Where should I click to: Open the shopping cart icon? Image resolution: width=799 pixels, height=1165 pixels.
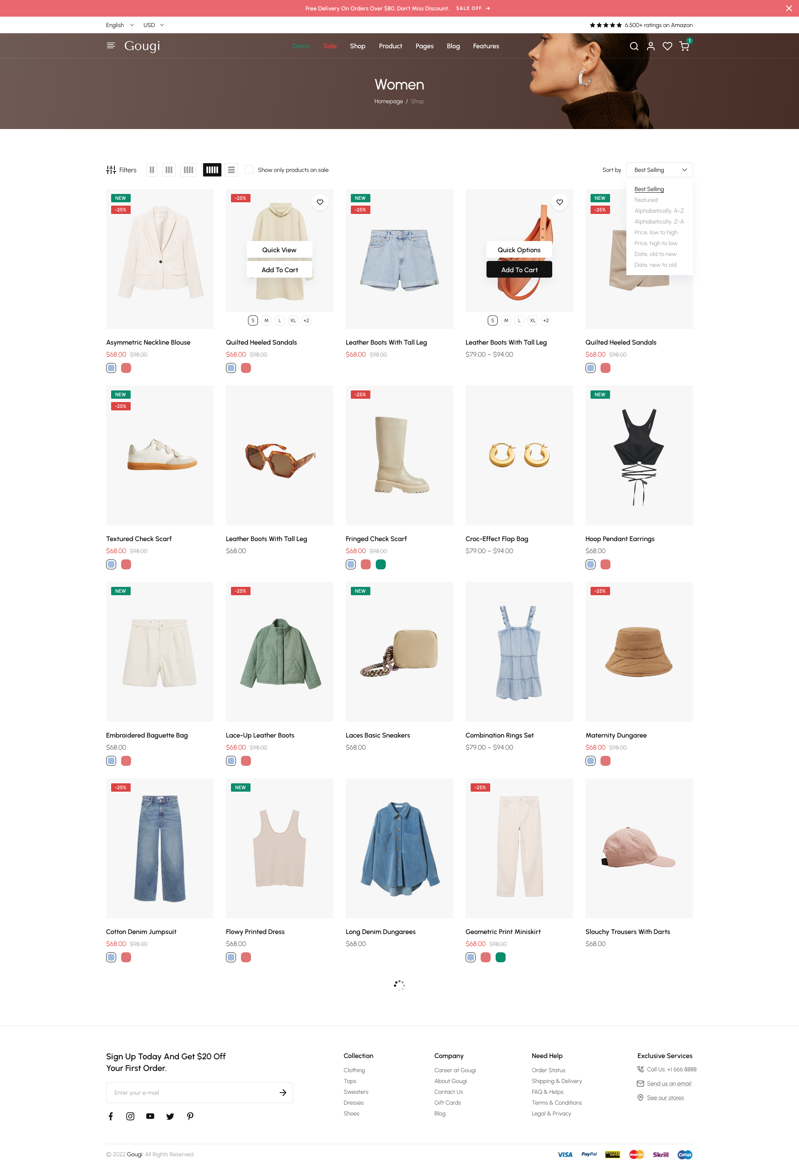coord(684,46)
